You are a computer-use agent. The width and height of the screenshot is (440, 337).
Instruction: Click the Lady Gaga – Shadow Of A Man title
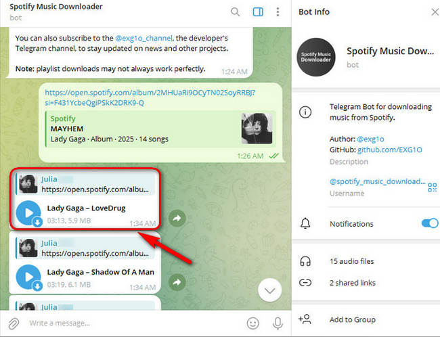[x=100, y=272]
